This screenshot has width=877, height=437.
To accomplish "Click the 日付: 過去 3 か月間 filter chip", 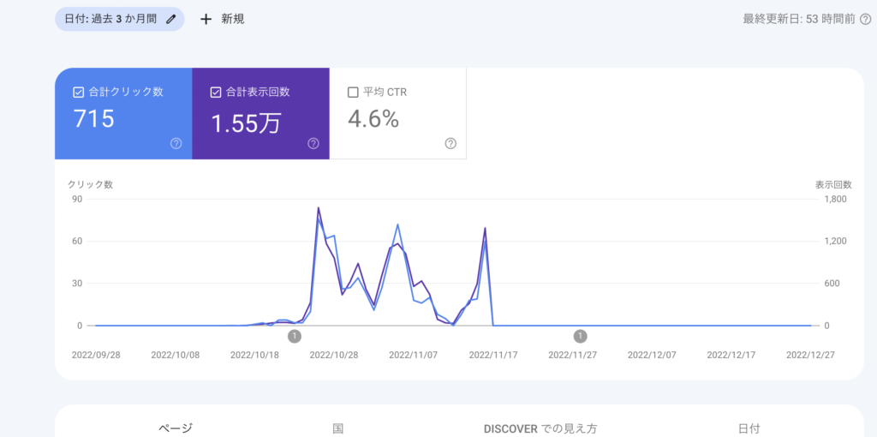I will tap(120, 19).
